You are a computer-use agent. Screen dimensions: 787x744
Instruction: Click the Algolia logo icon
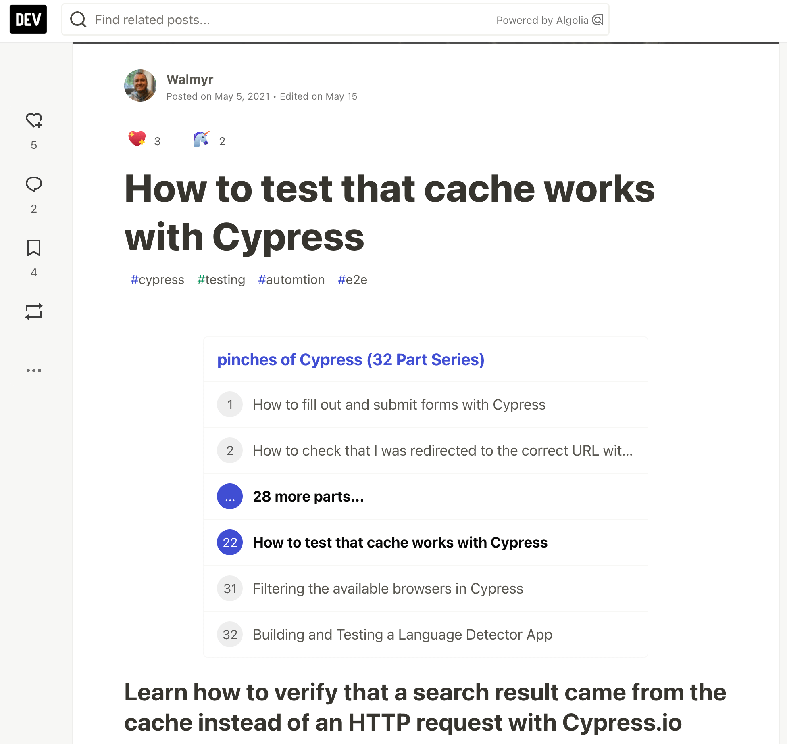point(598,20)
